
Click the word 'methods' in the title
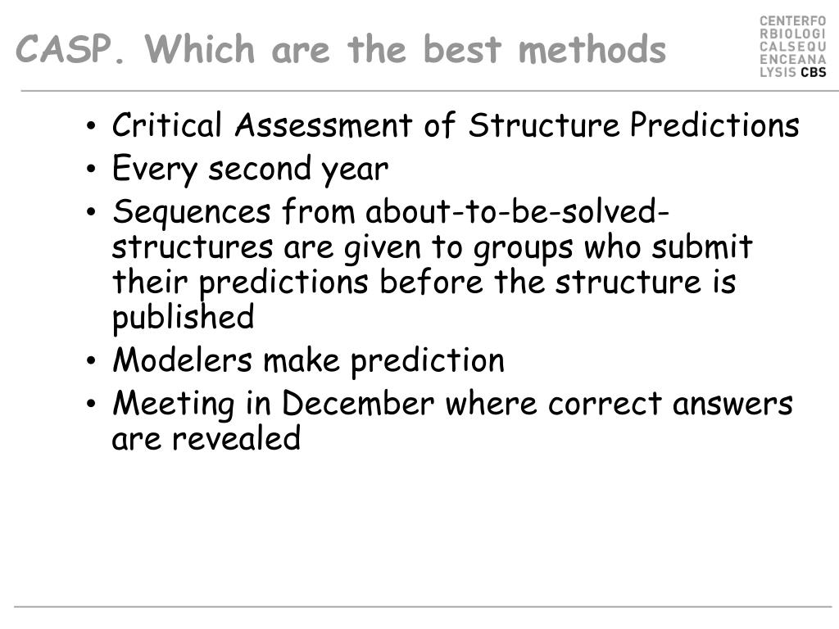point(592,48)
